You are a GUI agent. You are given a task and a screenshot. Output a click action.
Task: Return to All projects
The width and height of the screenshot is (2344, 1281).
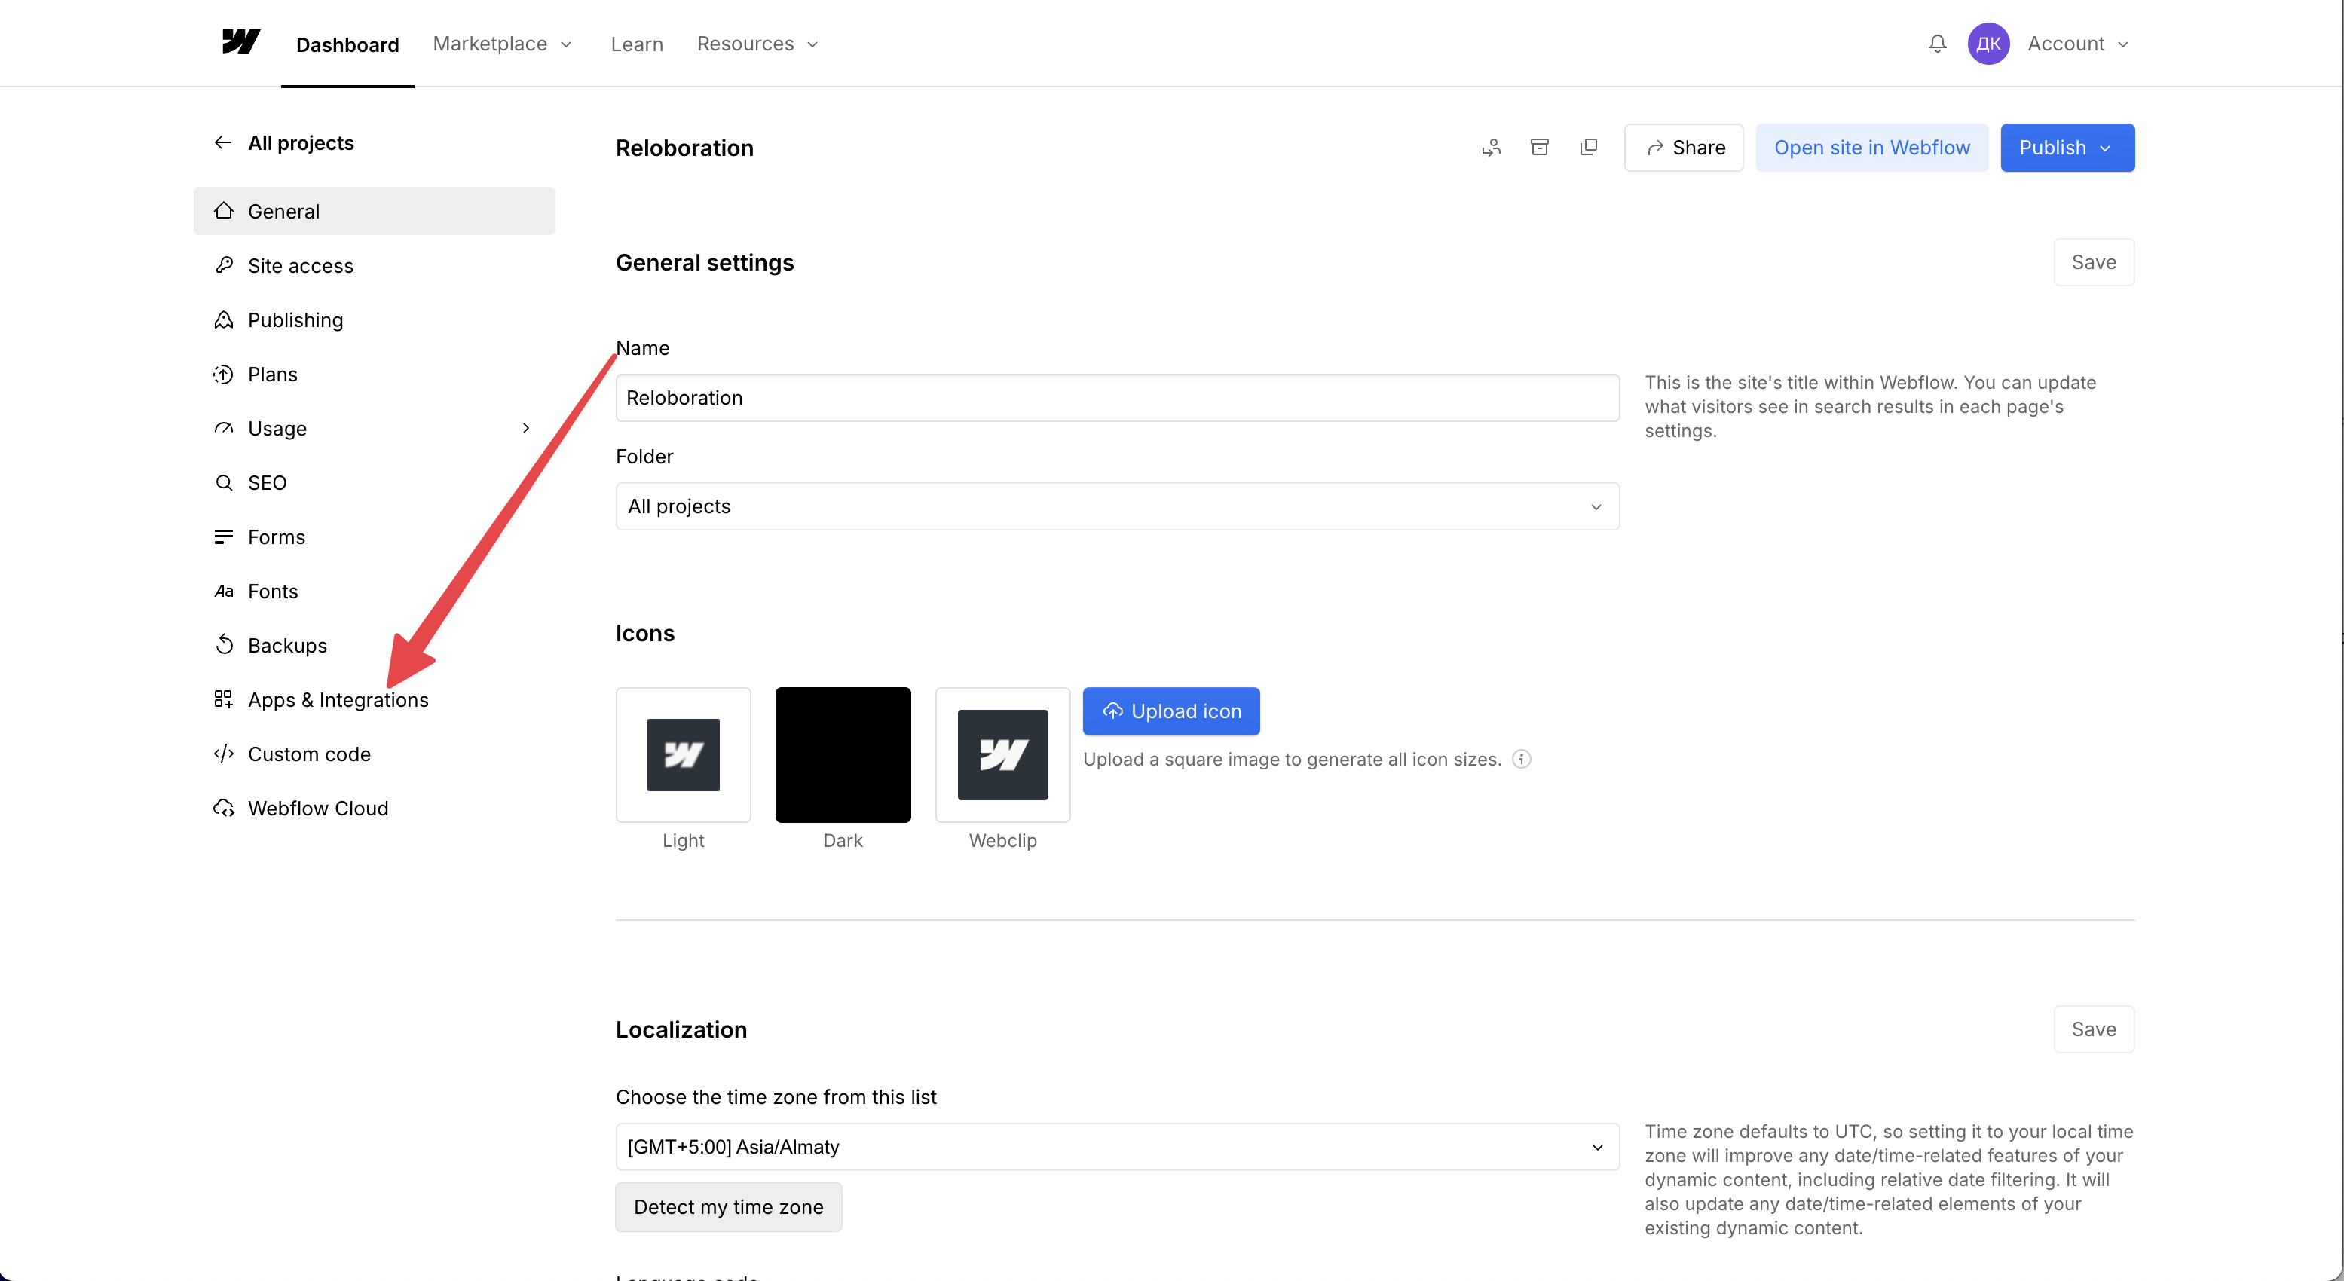[301, 143]
